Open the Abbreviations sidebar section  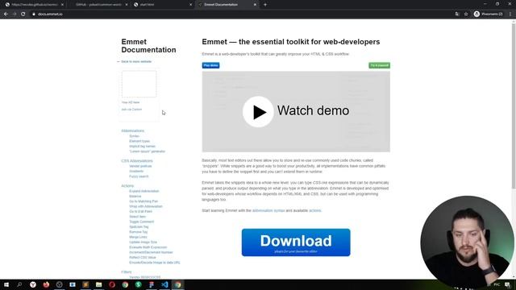click(x=132, y=130)
